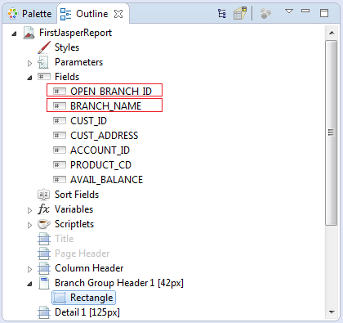Close the Outline tab with X
The image size is (343, 323).
(118, 14)
